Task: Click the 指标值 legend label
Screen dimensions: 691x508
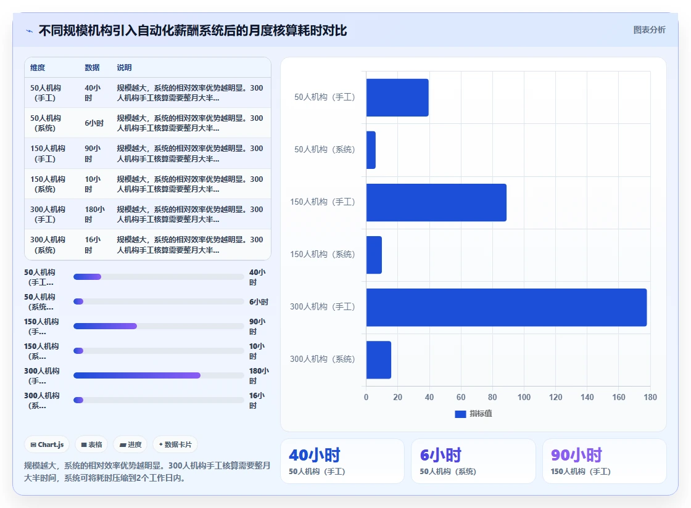Action: click(x=481, y=414)
